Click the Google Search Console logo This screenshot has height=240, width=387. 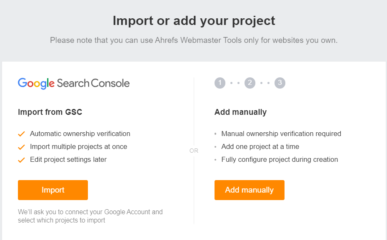pos(74,83)
